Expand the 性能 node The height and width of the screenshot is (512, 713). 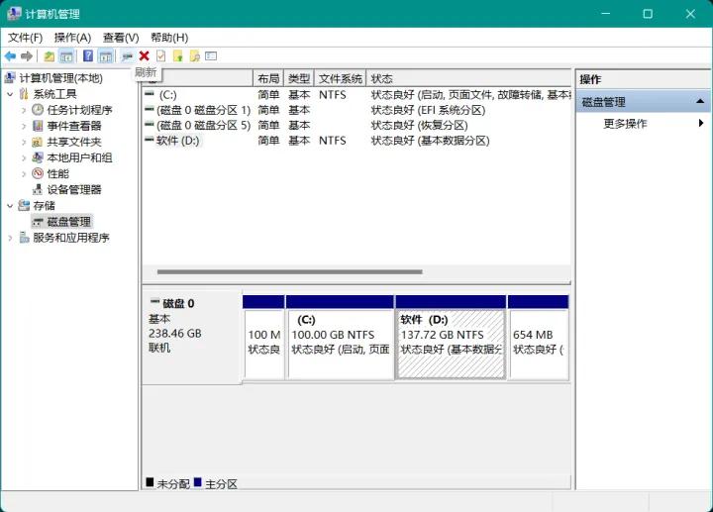click(x=24, y=173)
